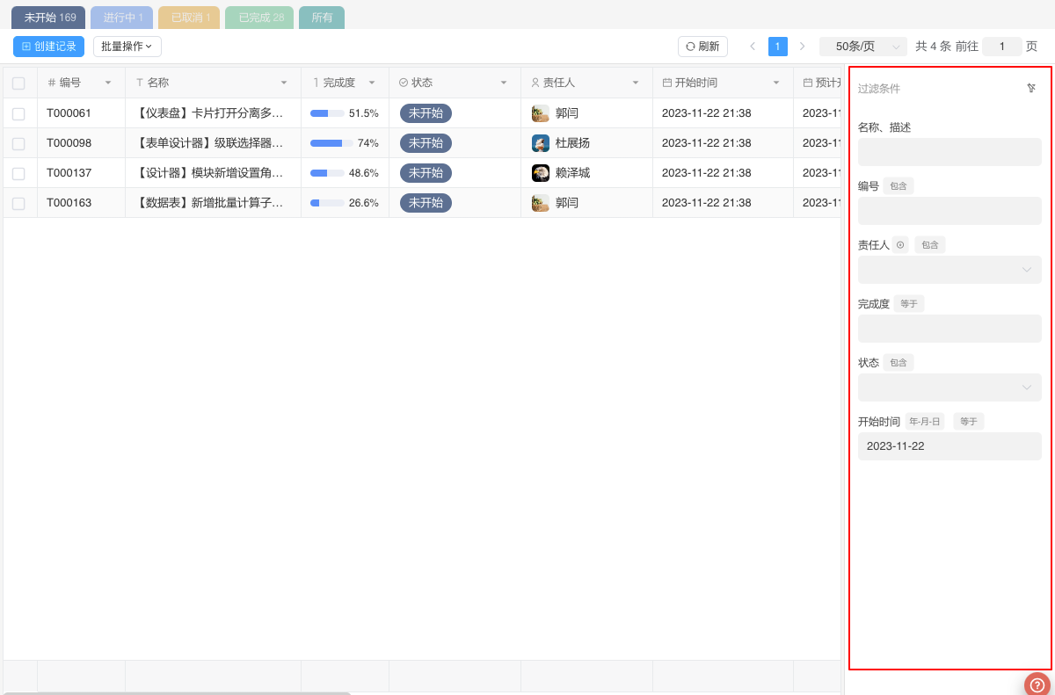Viewport: 1055px width, 695px height.
Task: Click the 刷新 refresh button
Action: coord(702,47)
